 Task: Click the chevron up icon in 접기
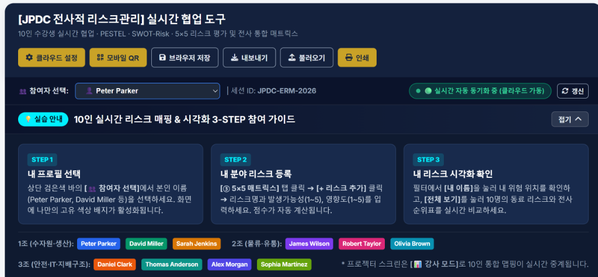[x=578, y=120]
